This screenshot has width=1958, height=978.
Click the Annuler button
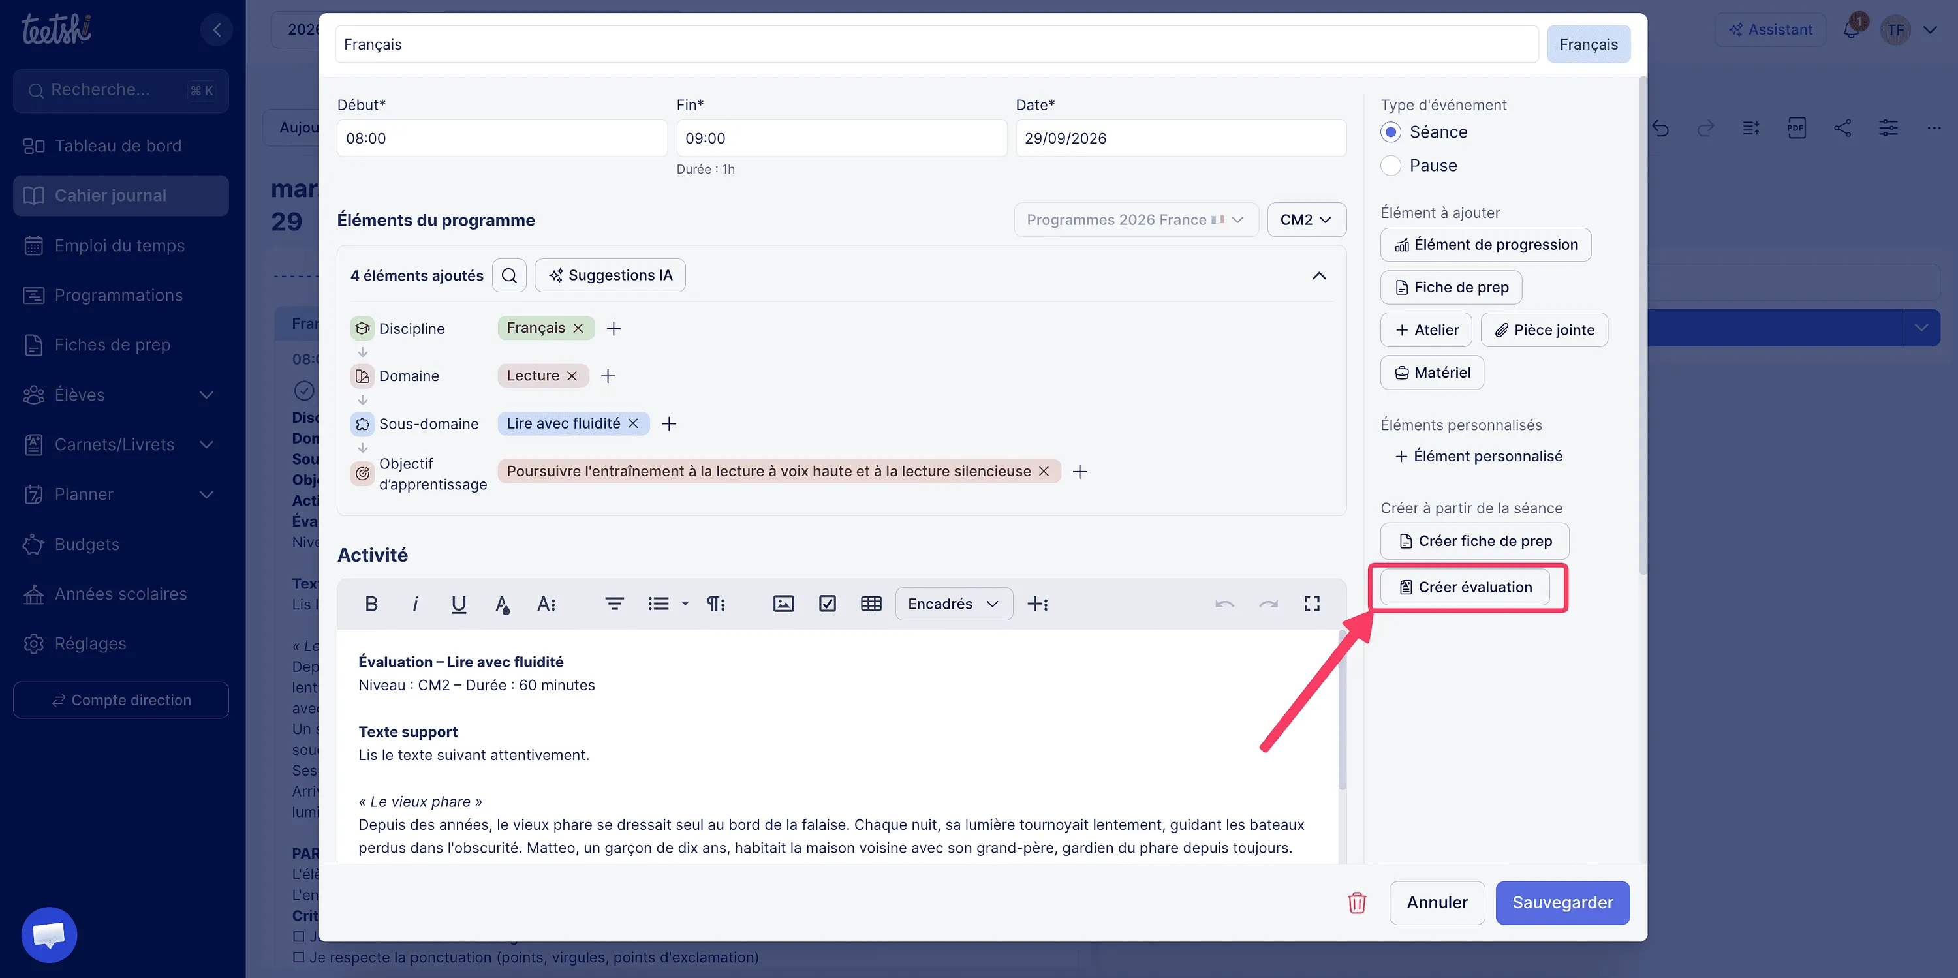[1437, 903]
